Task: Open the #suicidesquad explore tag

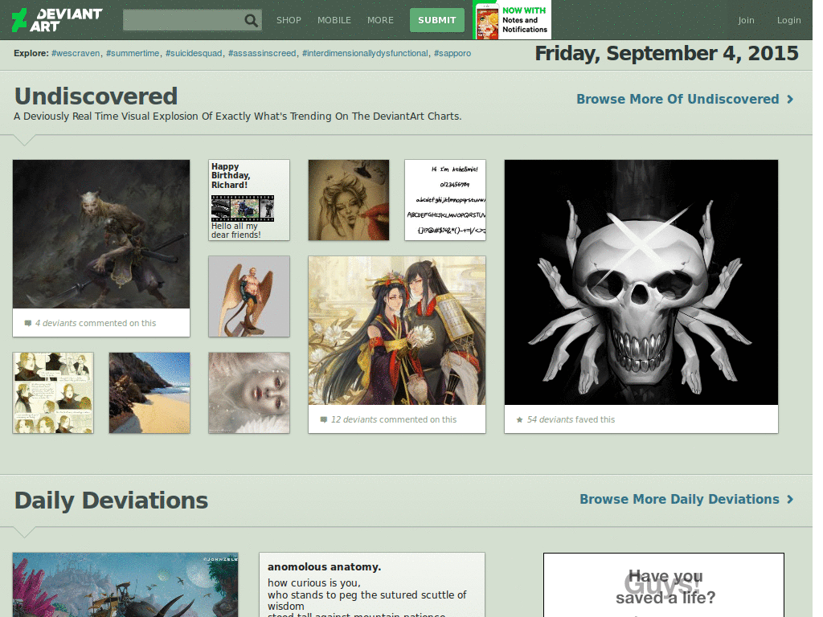Action: pyautogui.click(x=194, y=53)
